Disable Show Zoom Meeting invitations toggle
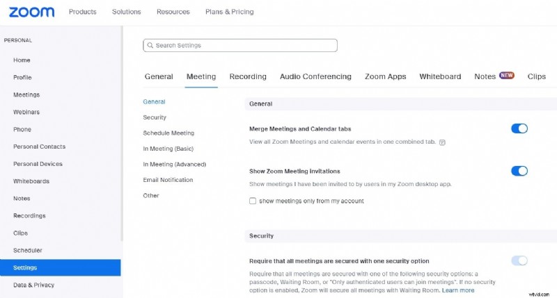The height and width of the screenshot is (298, 557). (x=519, y=171)
